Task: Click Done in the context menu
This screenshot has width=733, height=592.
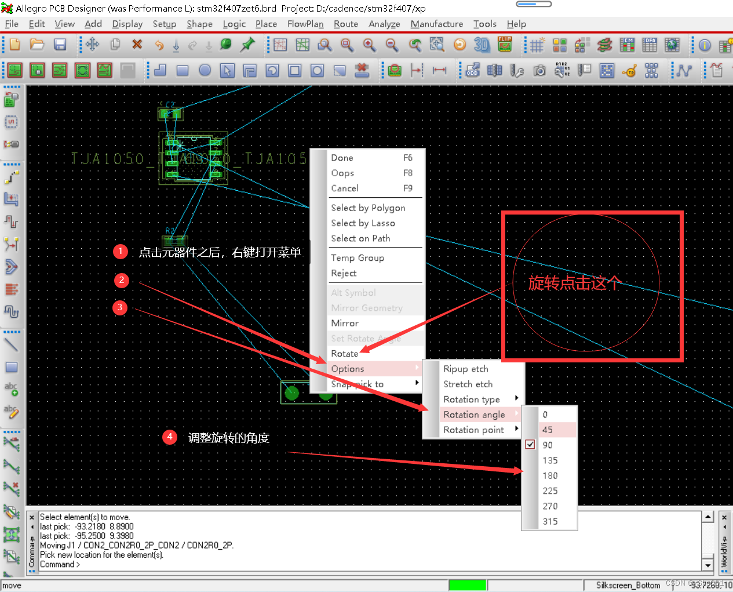Action: [x=342, y=158]
